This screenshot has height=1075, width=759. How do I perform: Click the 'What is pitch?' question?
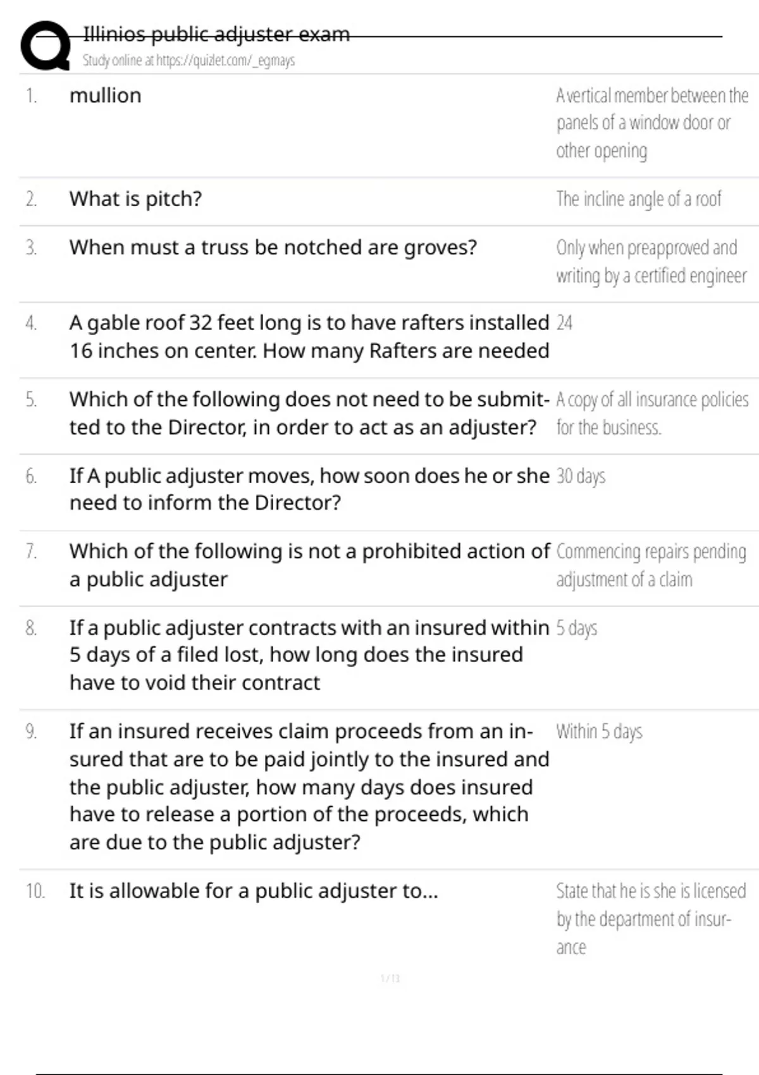click(x=135, y=199)
